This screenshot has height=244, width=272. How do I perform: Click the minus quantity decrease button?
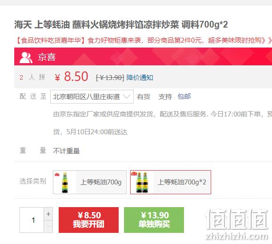point(48,226)
